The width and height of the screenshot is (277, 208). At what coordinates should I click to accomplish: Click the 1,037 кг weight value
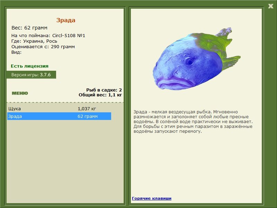(87, 109)
